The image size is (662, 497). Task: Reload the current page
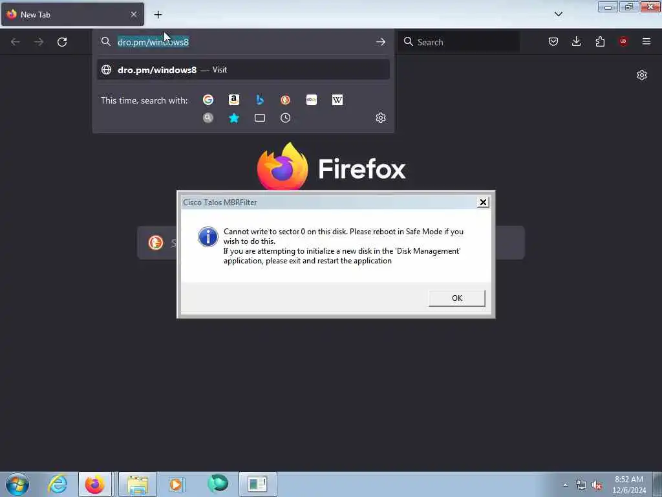tap(62, 42)
